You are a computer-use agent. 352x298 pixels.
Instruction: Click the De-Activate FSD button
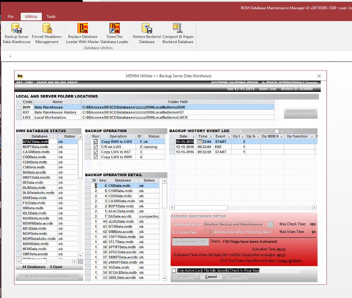point(190,241)
